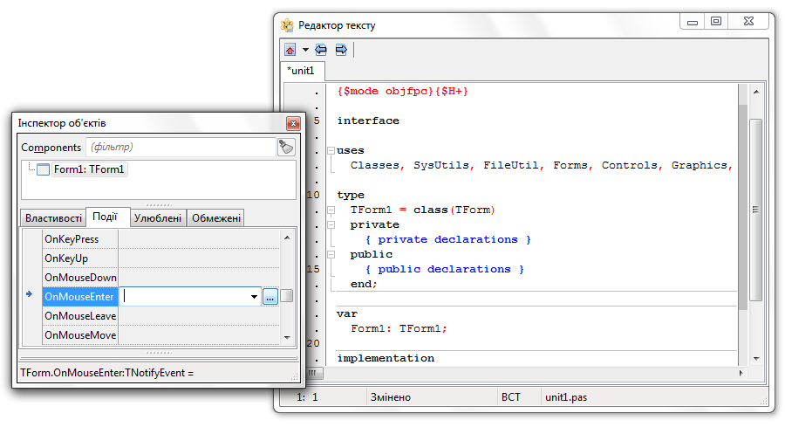Click the ВСТ insert mode indicator

pos(510,397)
